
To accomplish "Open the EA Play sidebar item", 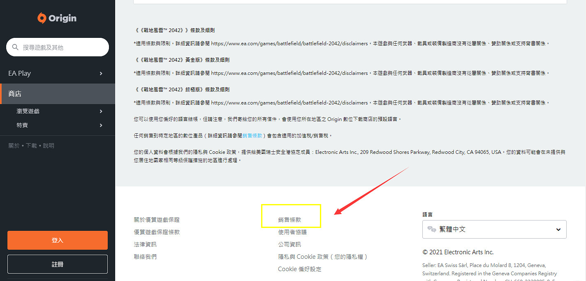I will (20, 74).
